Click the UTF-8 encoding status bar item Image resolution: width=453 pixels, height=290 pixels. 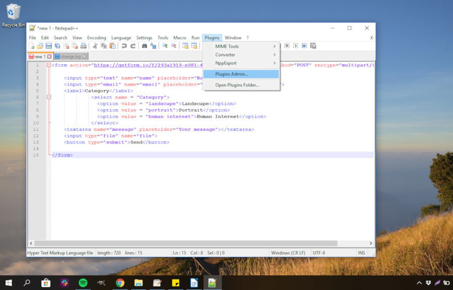(319, 252)
